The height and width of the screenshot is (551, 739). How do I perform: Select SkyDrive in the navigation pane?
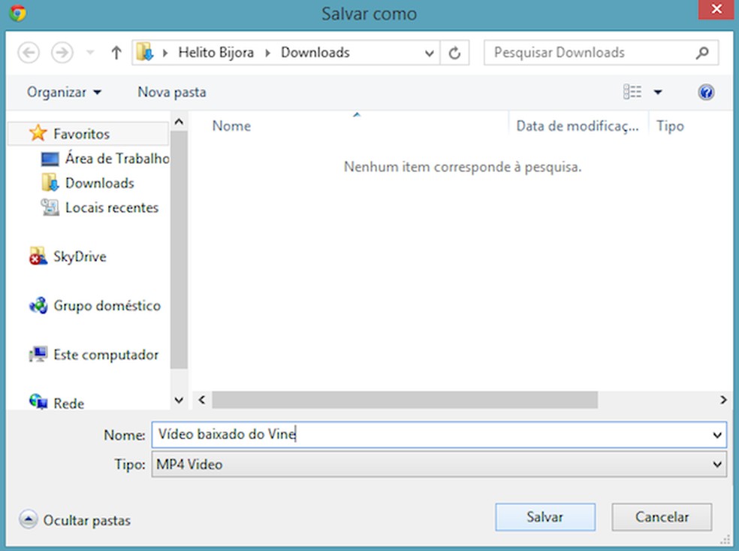[80, 256]
